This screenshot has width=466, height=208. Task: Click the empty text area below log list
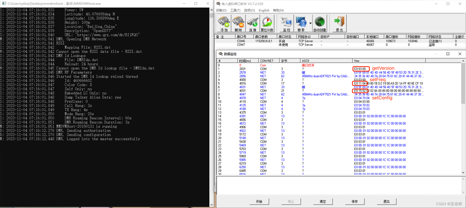click(x=339, y=185)
